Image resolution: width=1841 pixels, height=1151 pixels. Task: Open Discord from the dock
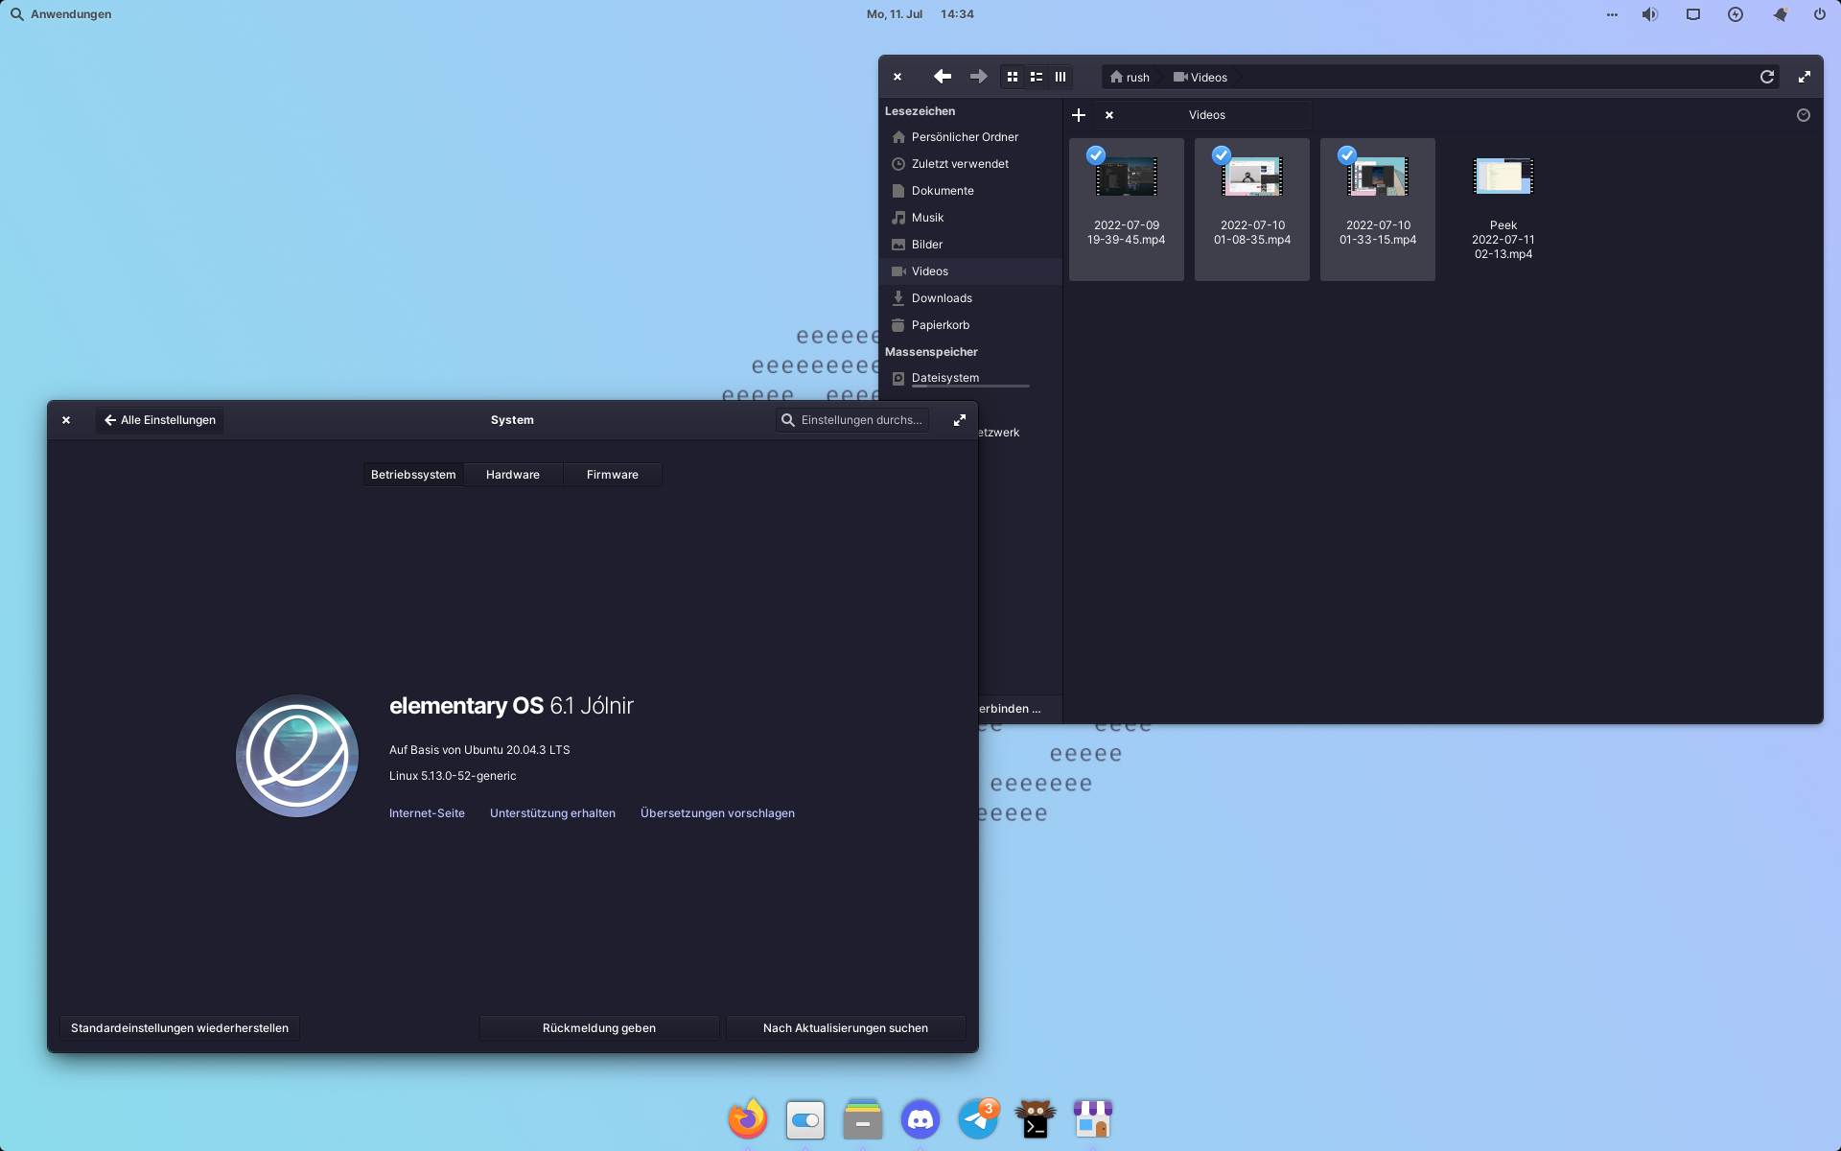920,1119
